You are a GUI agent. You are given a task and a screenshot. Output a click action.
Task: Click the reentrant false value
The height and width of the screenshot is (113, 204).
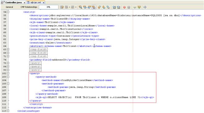pyautogui.click(x=50, y=43)
